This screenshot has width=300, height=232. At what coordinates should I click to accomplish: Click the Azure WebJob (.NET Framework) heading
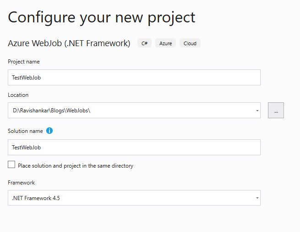pyautogui.click(x=69, y=43)
